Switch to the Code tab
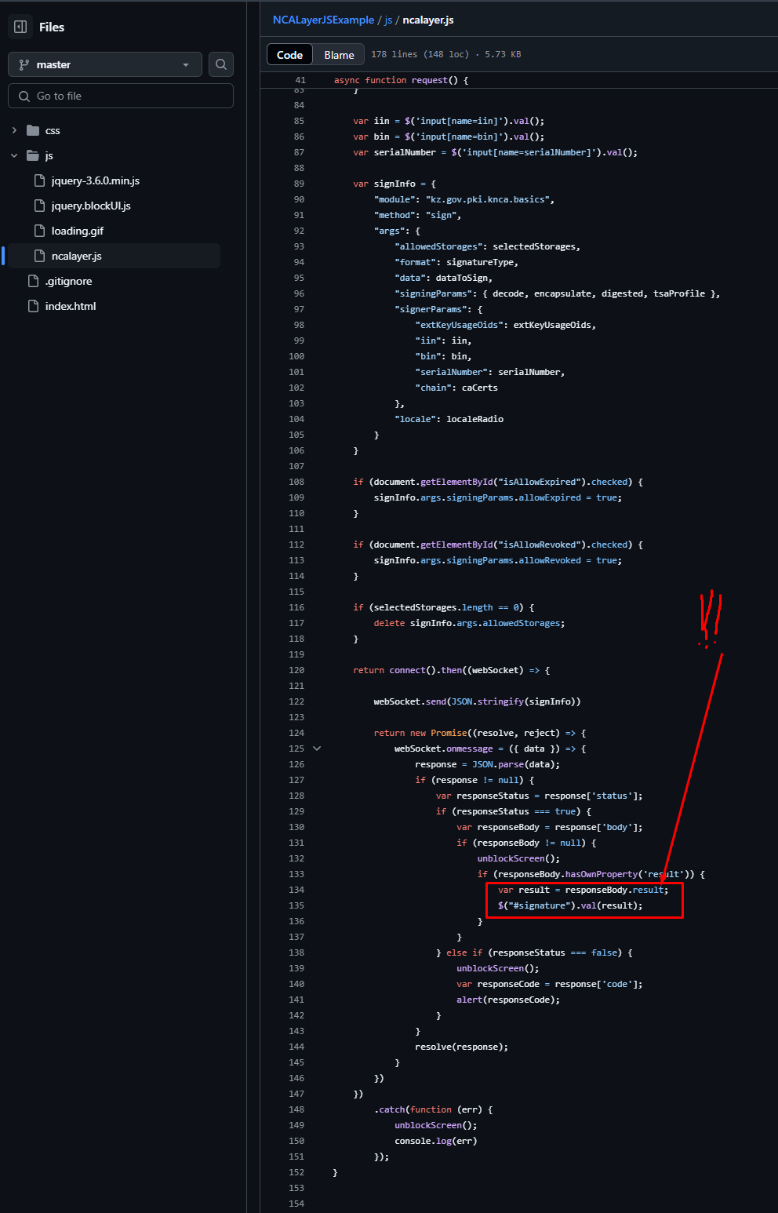Screen dimensions: 778x1213 coord(289,54)
